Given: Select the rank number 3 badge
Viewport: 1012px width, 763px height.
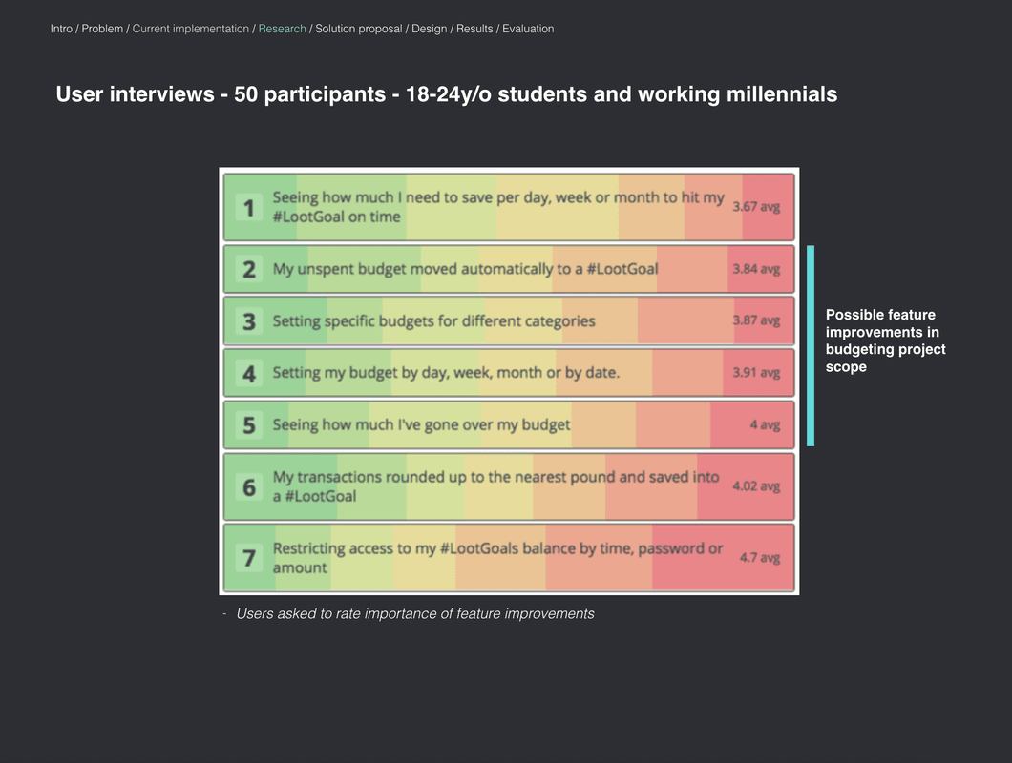Looking at the screenshot, I should pyautogui.click(x=248, y=321).
